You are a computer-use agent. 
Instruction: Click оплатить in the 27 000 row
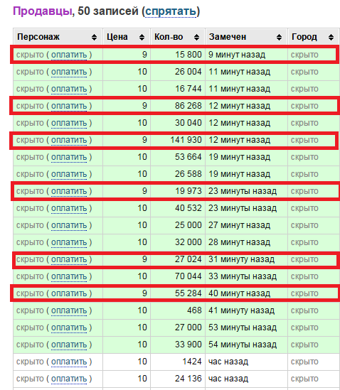tap(69, 327)
